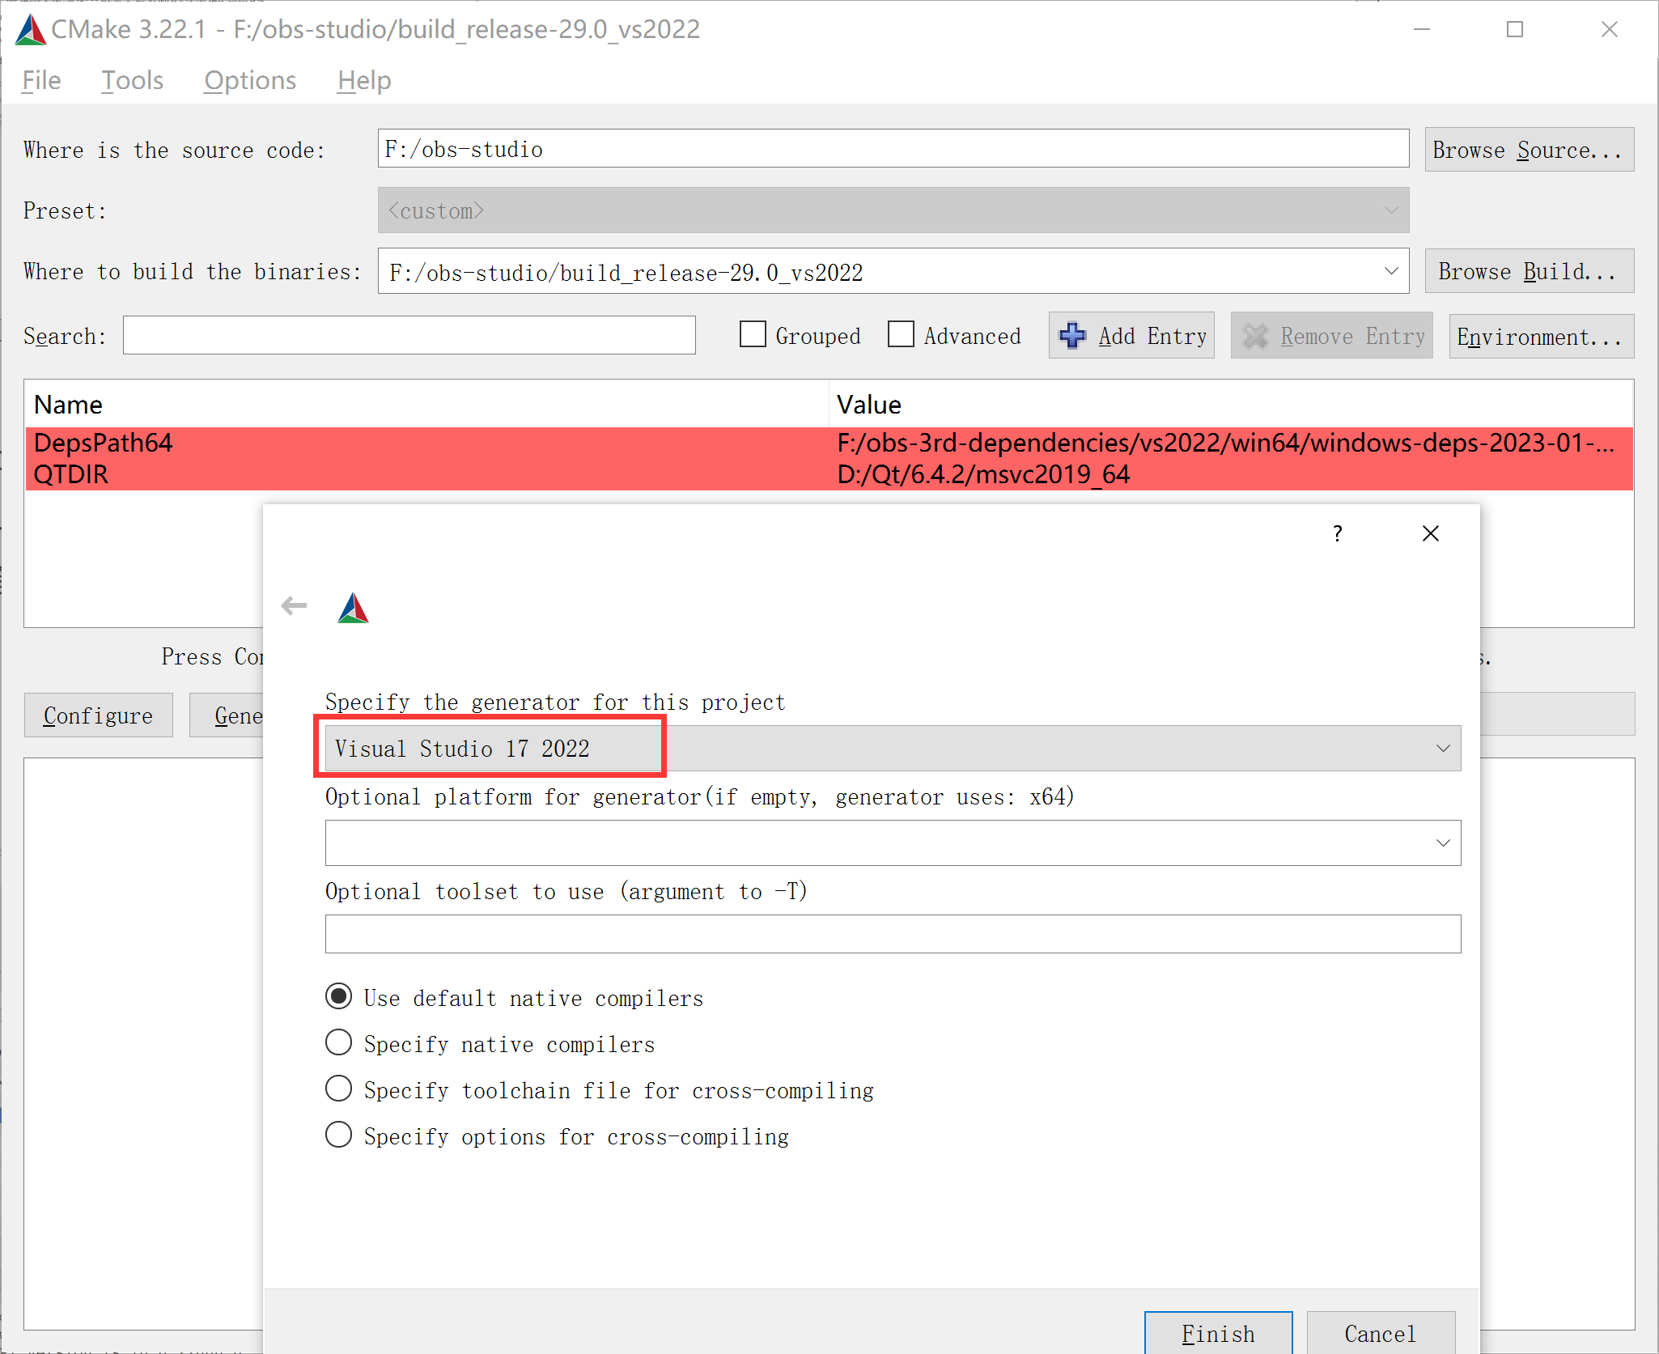Viewport: 1659px width, 1354px height.
Task: Open the Options menu
Action: point(249,80)
